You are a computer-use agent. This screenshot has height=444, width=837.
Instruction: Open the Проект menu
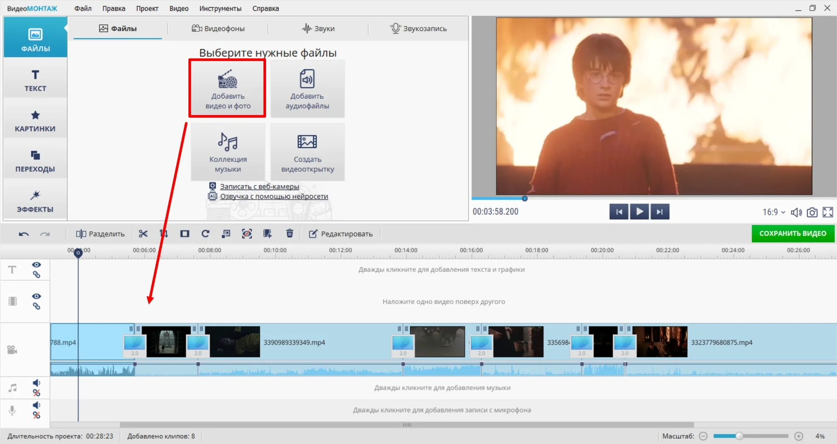point(147,8)
